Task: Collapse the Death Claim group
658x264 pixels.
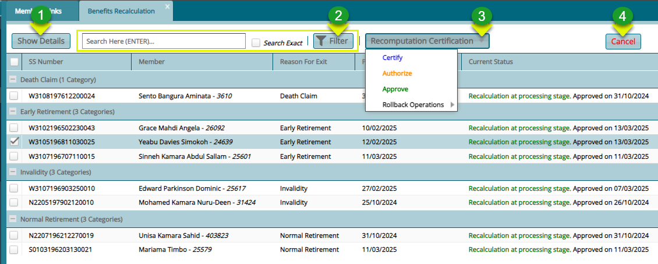Action: [x=13, y=80]
